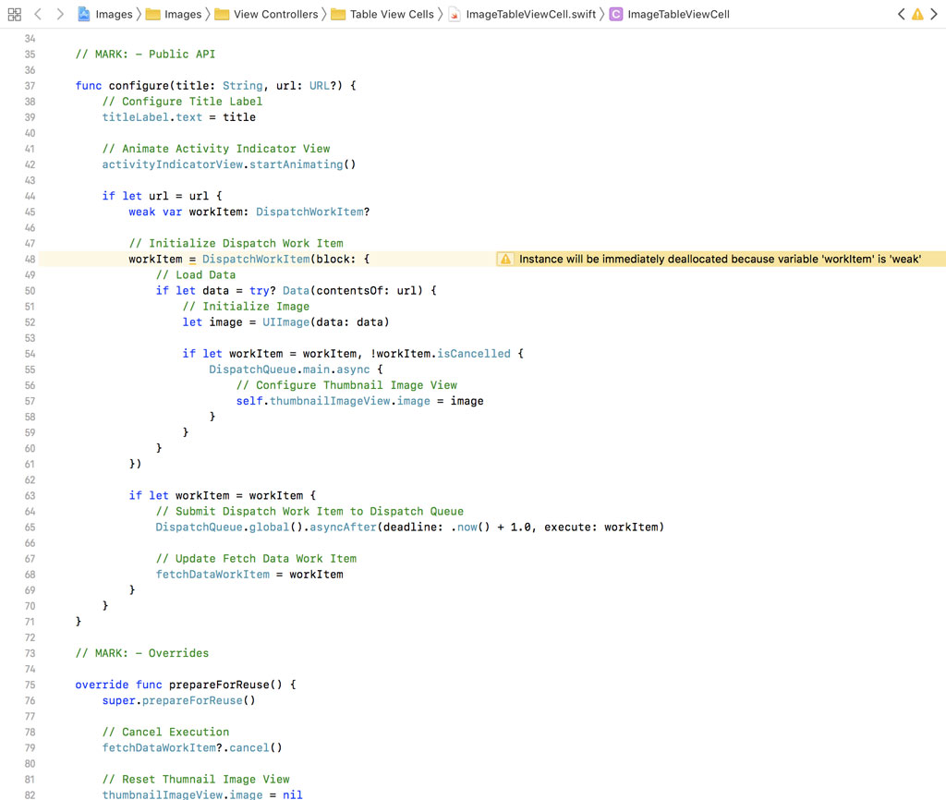Jump to the next issue arrow
Image resolution: width=946 pixels, height=800 pixels.
(934, 14)
